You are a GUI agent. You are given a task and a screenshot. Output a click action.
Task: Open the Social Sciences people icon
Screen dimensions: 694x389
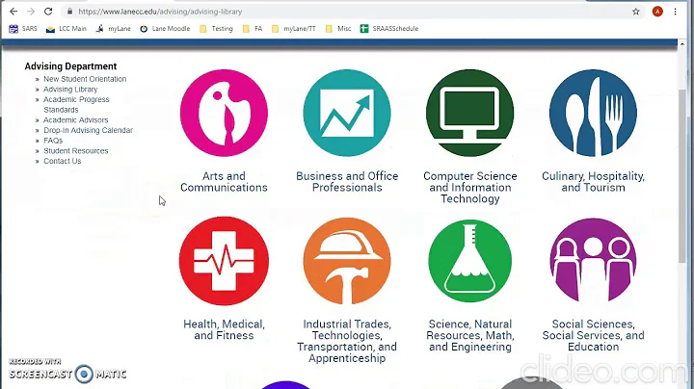593,261
